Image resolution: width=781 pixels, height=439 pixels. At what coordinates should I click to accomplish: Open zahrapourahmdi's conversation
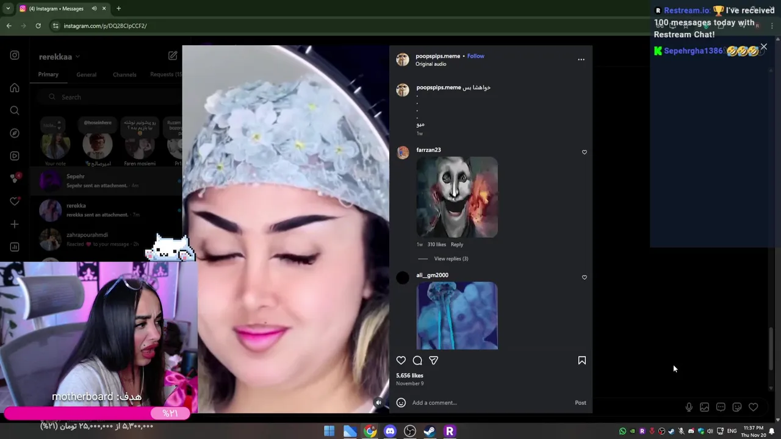point(105,240)
